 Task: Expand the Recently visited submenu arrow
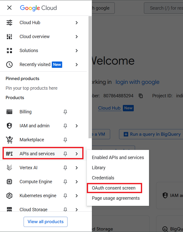point(77,65)
